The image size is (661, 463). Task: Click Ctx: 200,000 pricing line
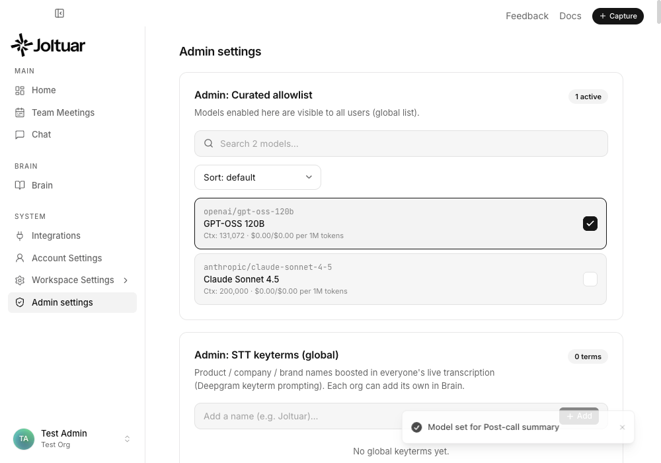pyautogui.click(x=275, y=292)
